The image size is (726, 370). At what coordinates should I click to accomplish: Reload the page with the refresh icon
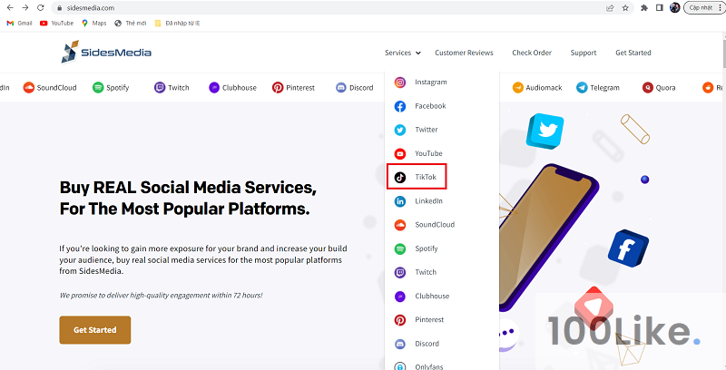pos(41,8)
